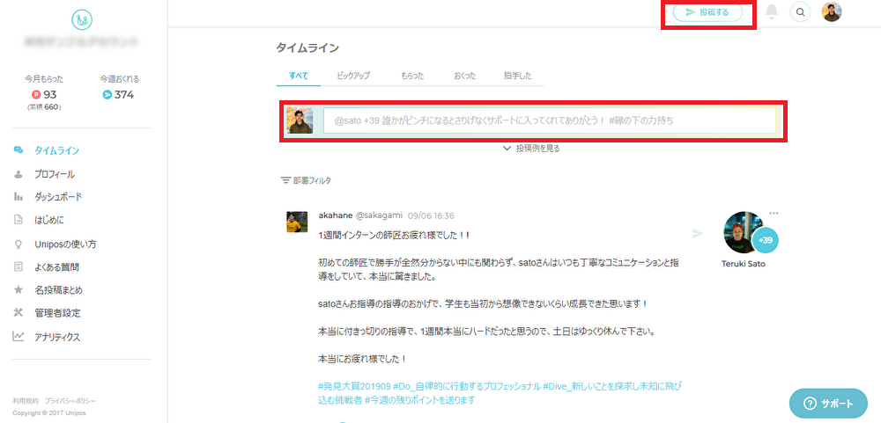Click the pink P points icon
The height and width of the screenshot is (423, 881).
click(36, 95)
